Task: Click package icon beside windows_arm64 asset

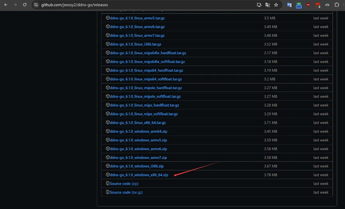Action: coord(108,131)
